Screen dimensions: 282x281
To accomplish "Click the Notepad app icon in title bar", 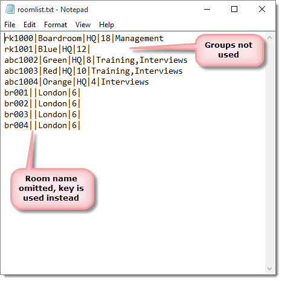I will 10,9.
